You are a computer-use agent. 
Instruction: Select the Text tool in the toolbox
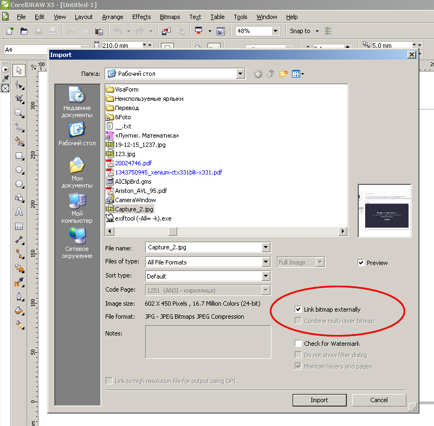(x=19, y=212)
